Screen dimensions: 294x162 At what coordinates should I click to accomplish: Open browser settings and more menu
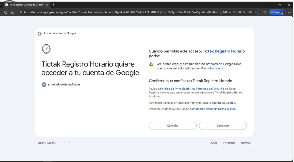click(289, 12)
